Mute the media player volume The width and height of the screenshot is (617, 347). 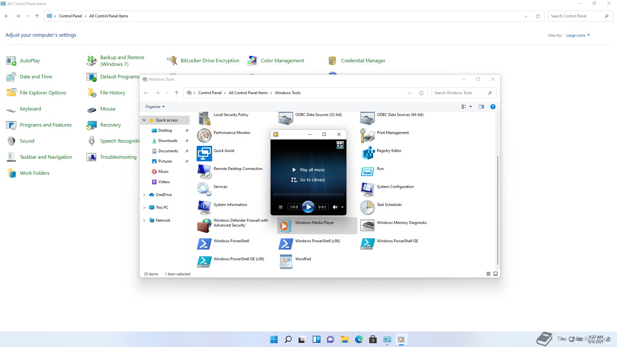pyautogui.click(x=335, y=207)
